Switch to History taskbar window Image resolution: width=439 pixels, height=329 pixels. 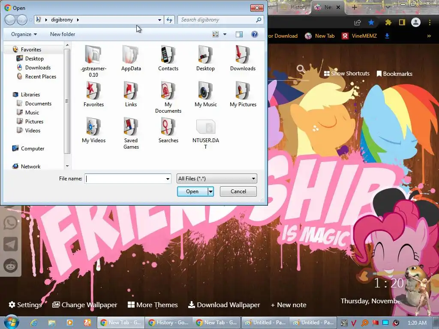point(168,323)
